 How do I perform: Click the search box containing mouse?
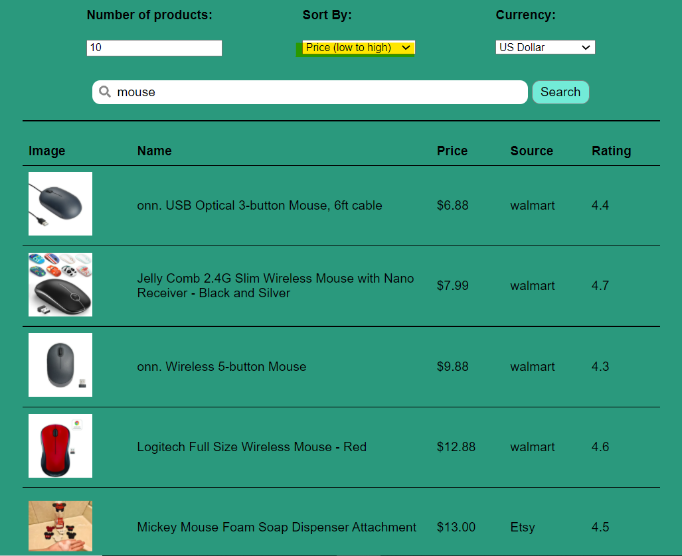click(309, 92)
